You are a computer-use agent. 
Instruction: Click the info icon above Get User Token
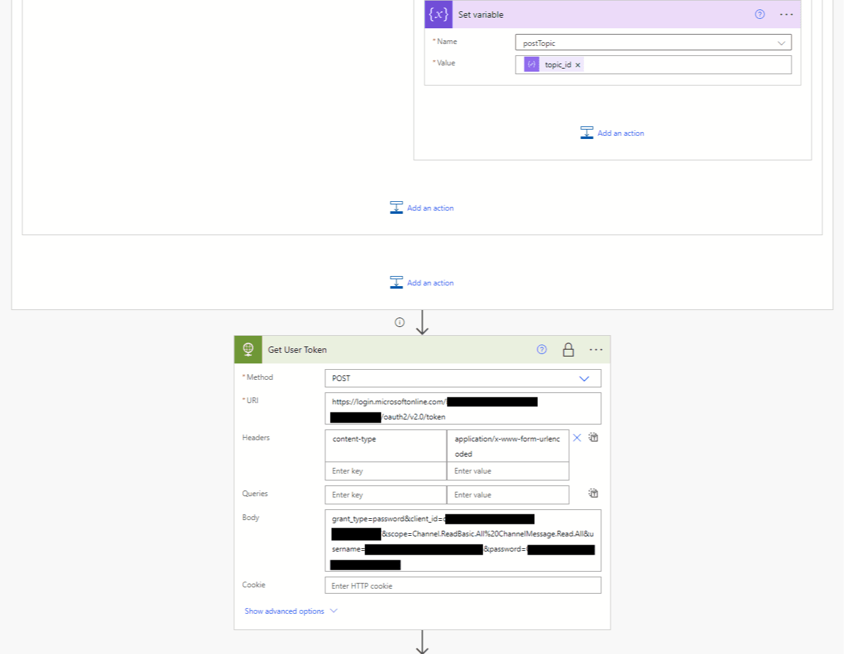400,323
